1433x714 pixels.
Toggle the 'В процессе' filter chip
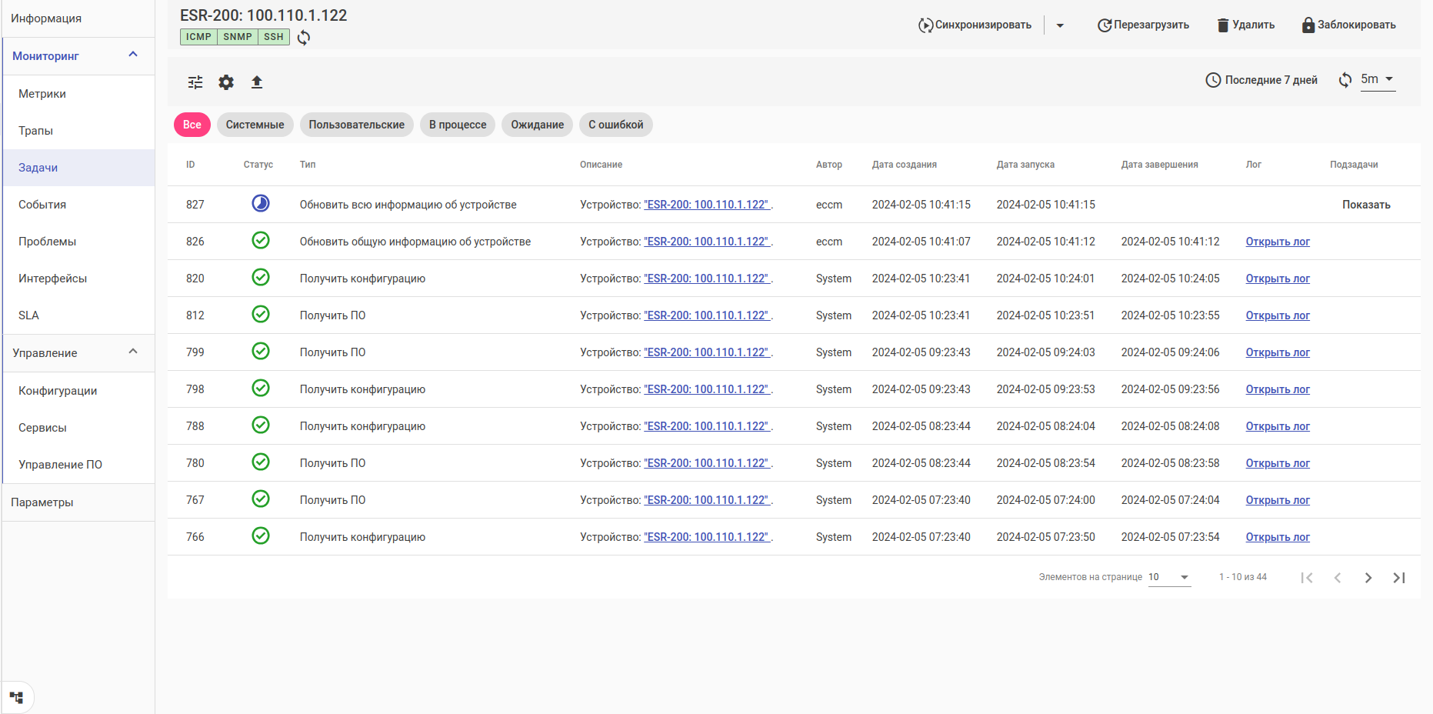pyautogui.click(x=458, y=125)
